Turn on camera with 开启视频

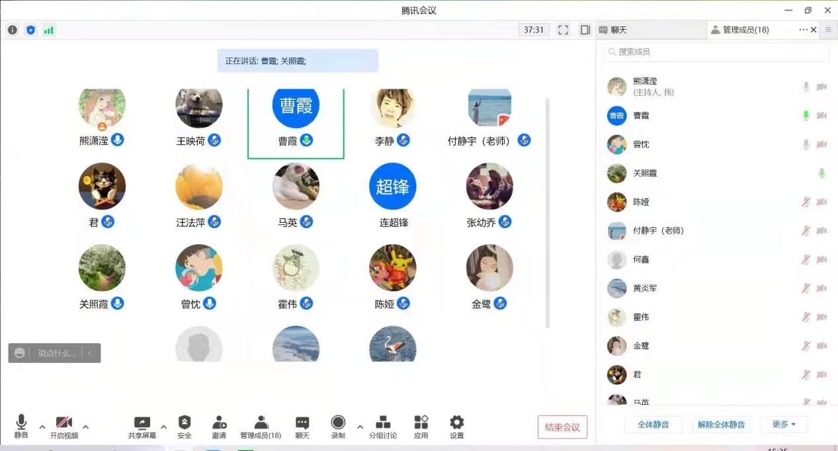coord(64,423)
